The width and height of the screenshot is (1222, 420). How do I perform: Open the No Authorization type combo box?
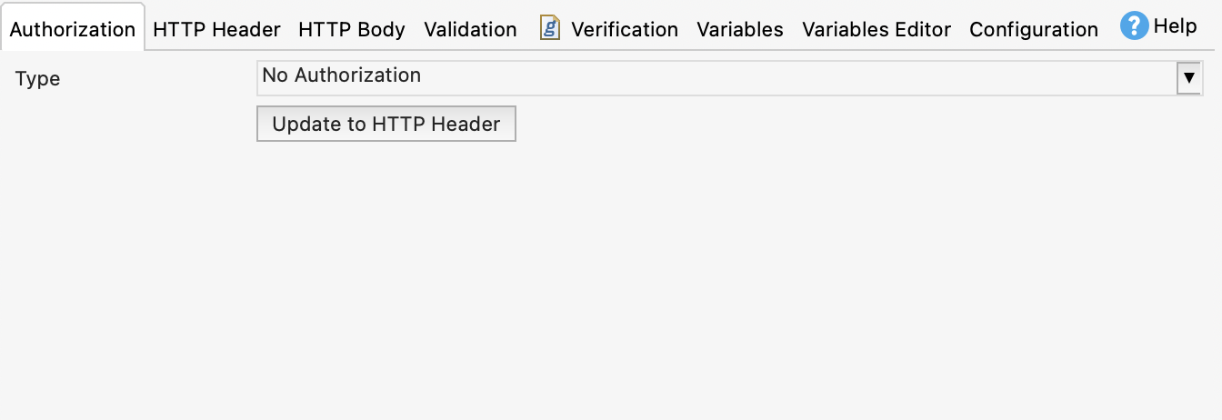[x=718, y=78]
